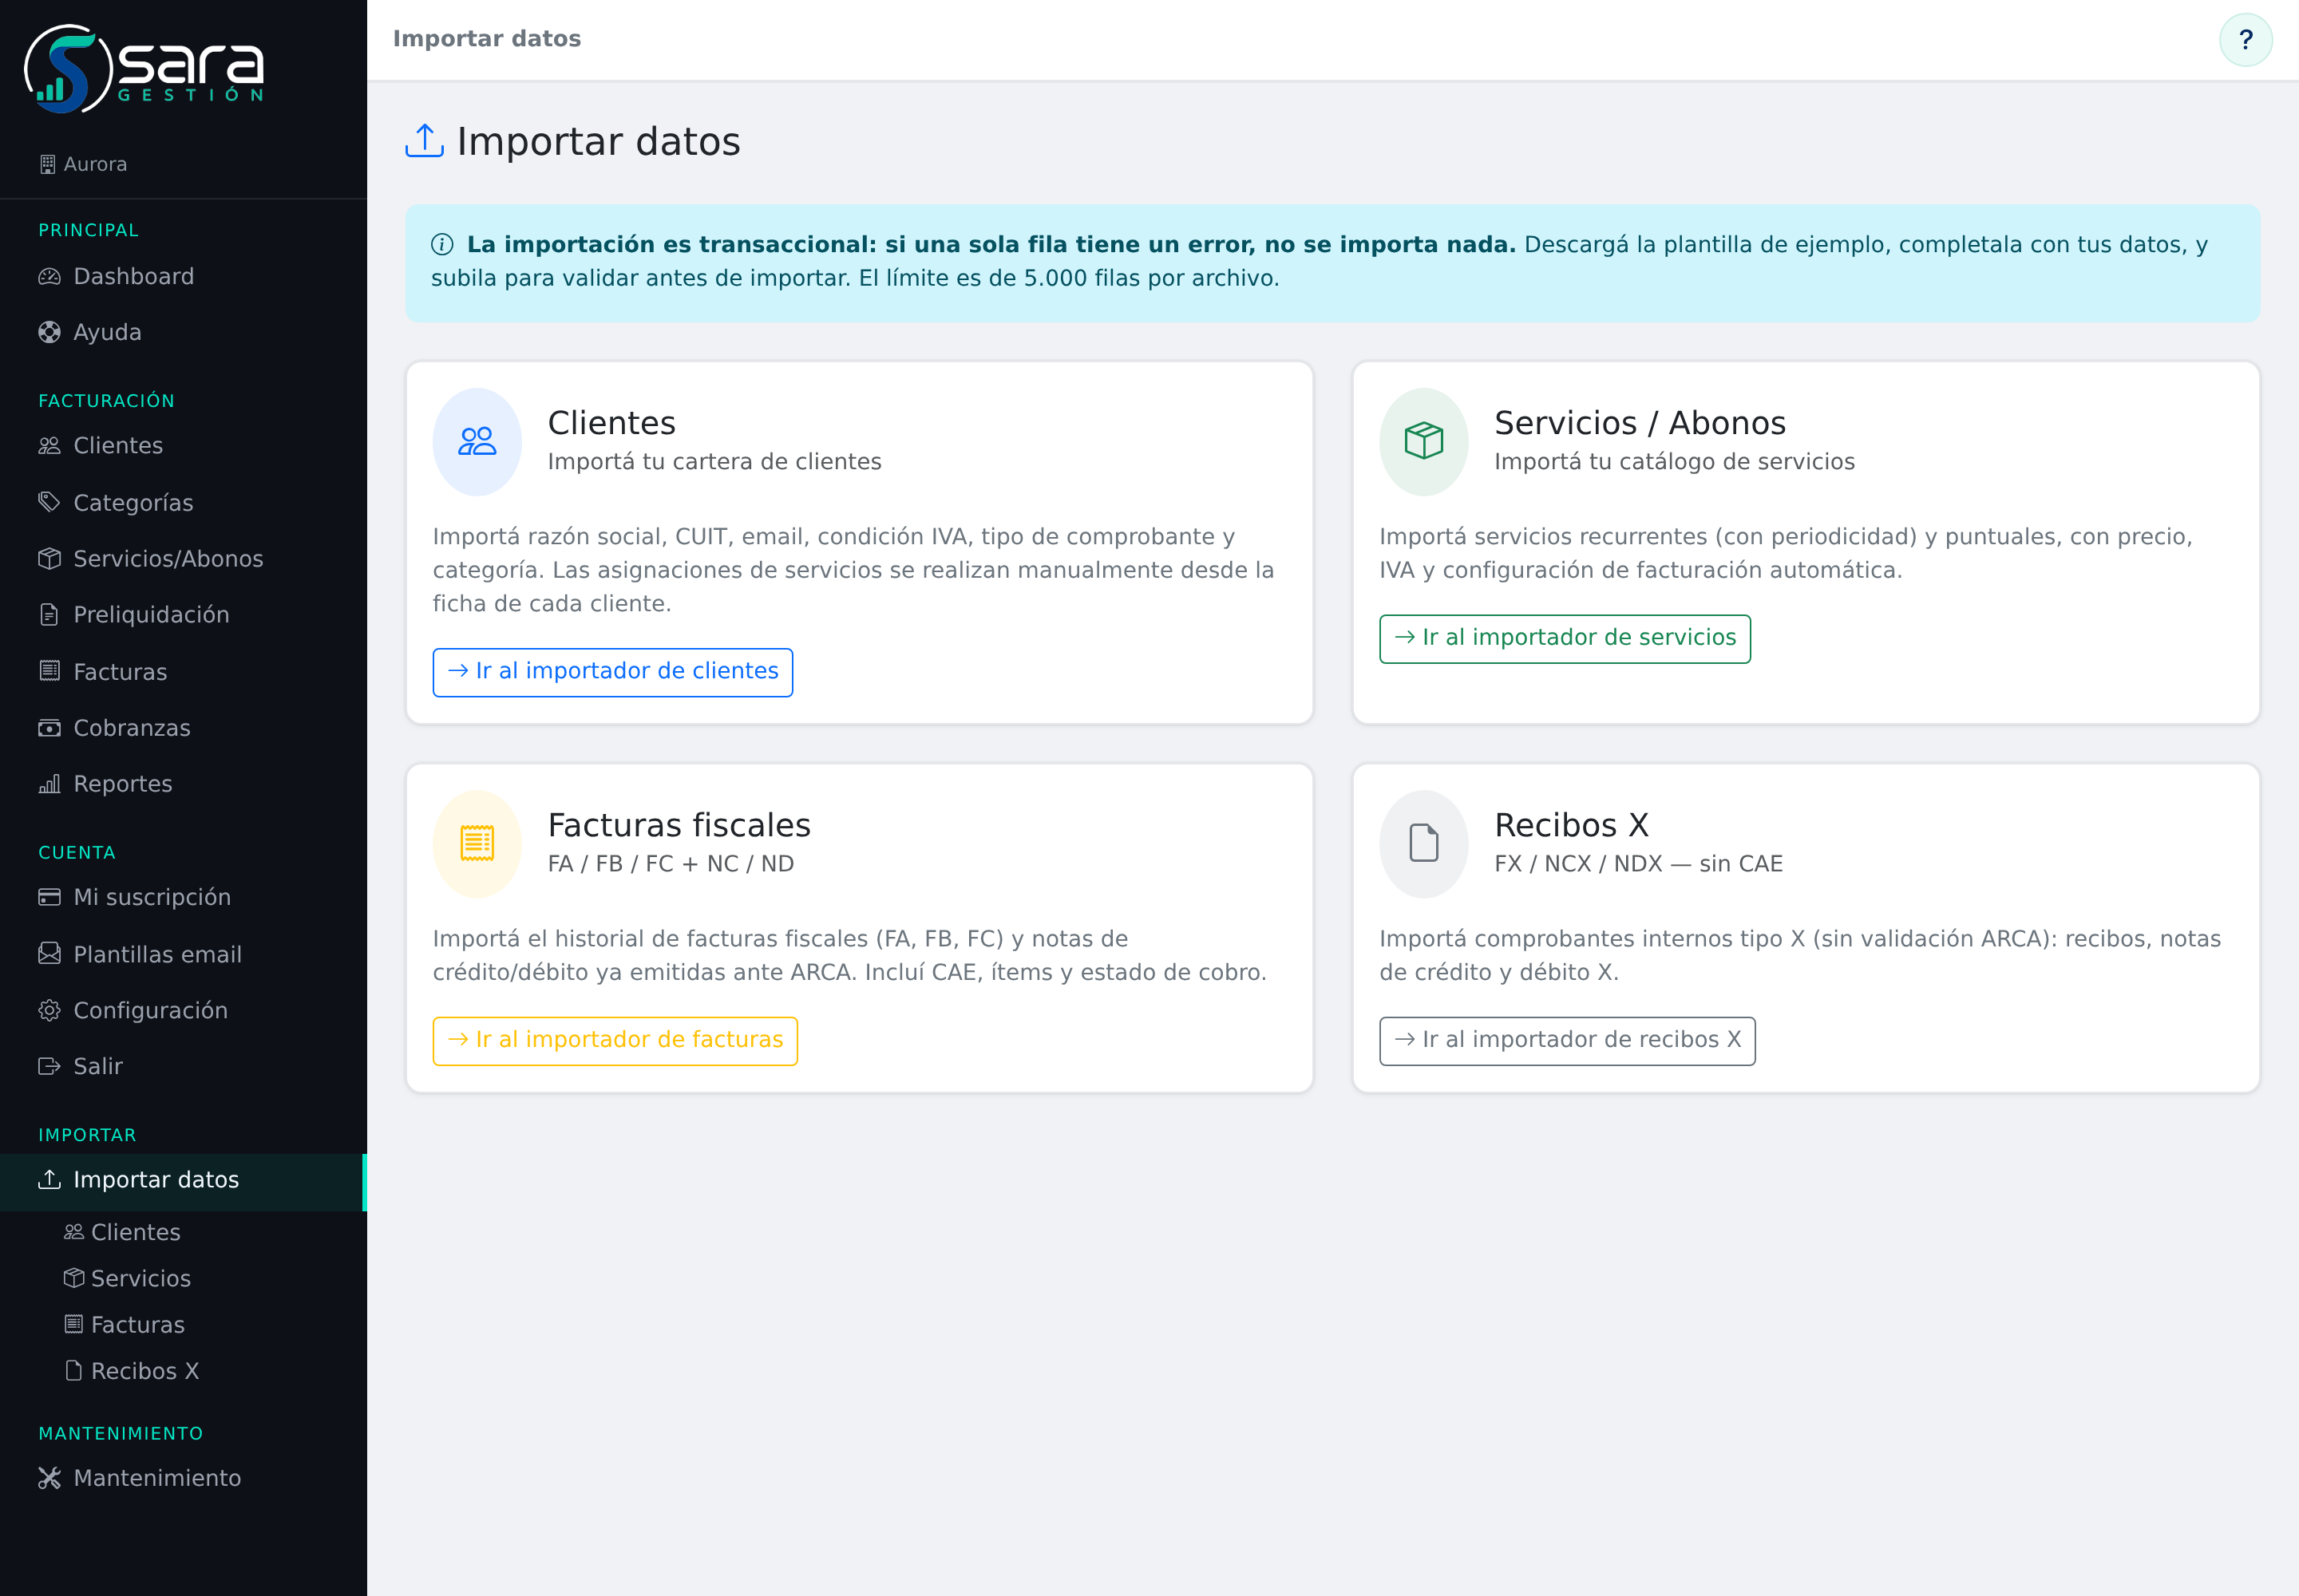
Task: Click the Configuración gear icon
Action: point(49,1010)
